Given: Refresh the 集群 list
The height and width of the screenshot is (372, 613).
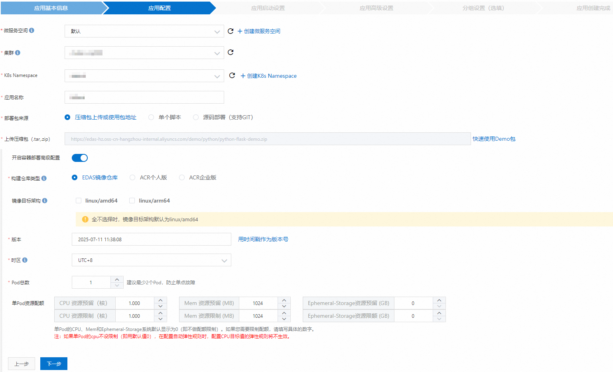Looking at the screenshot, I should (x=231, y=52).
